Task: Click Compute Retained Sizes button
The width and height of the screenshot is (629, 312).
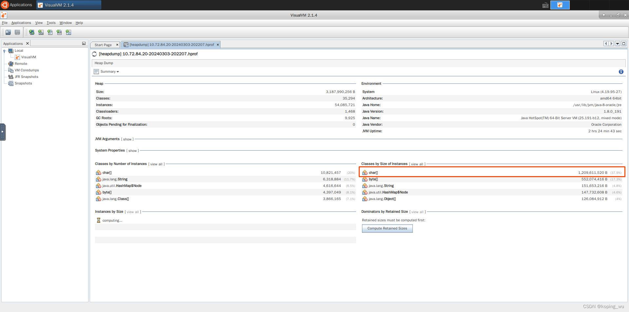Action: [x=387, y=229]
